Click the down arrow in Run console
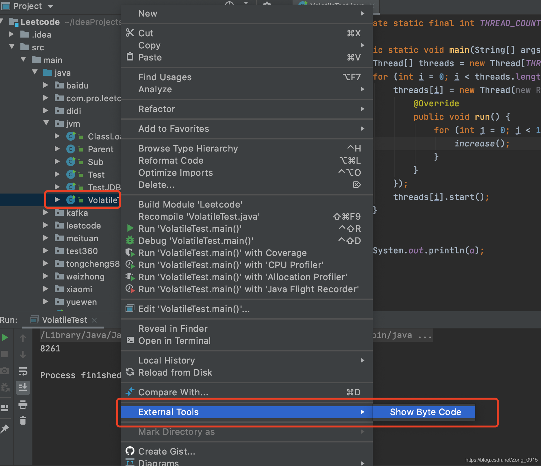Image resolution: width=541 pixels, height=466 pixels. [x=23, y=354]
